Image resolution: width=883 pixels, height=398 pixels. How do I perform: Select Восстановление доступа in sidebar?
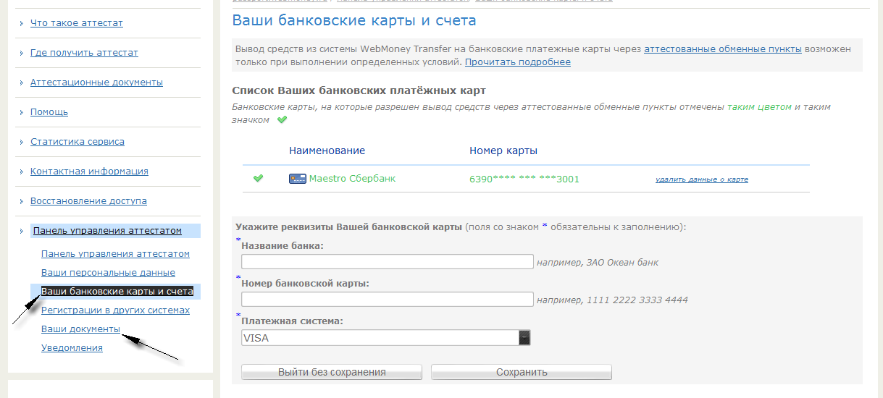click(88, 201)
